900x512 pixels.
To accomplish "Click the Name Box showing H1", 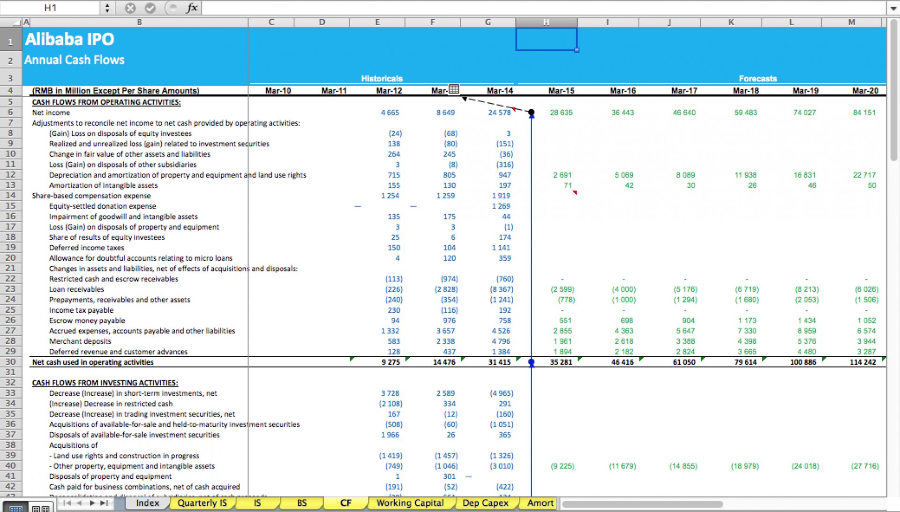I will pos(50,8).
